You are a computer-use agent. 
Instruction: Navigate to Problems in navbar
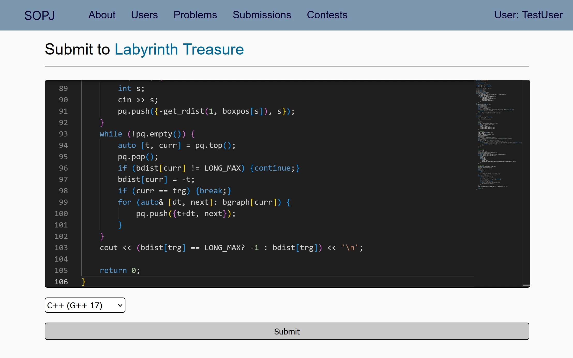[195, 15]
